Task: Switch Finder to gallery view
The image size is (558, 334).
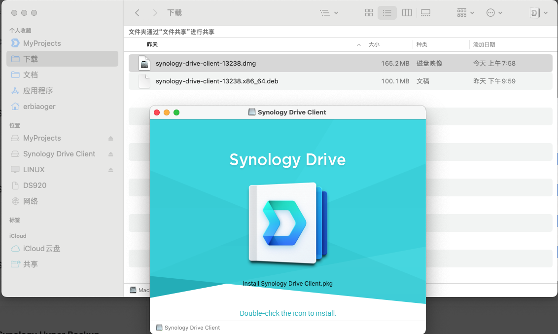Action: 425,13
